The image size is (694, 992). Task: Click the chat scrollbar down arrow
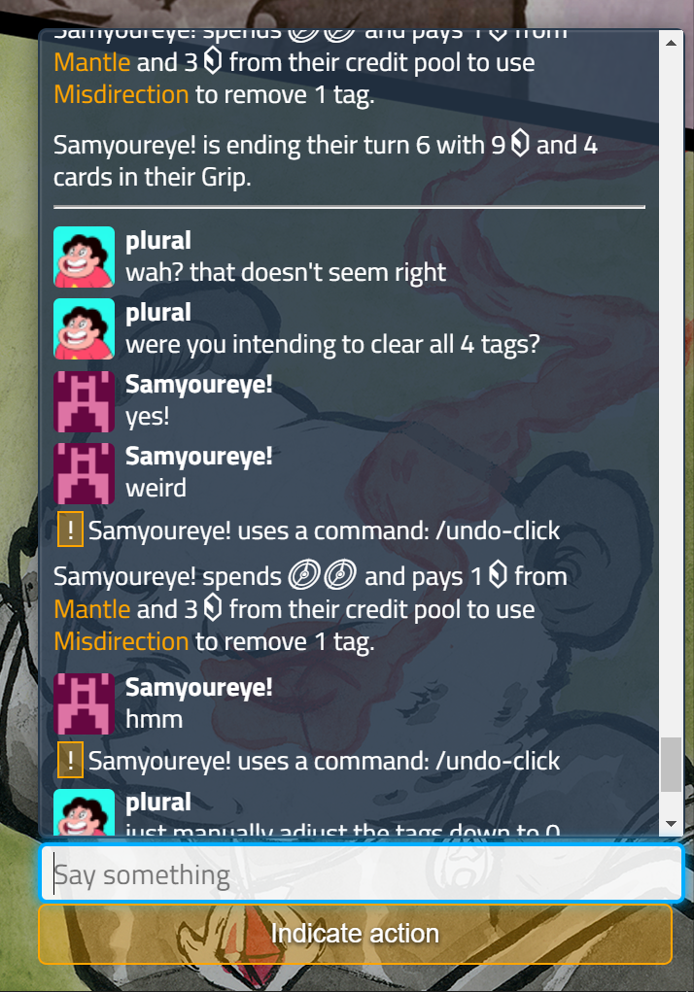coord(672,823)
